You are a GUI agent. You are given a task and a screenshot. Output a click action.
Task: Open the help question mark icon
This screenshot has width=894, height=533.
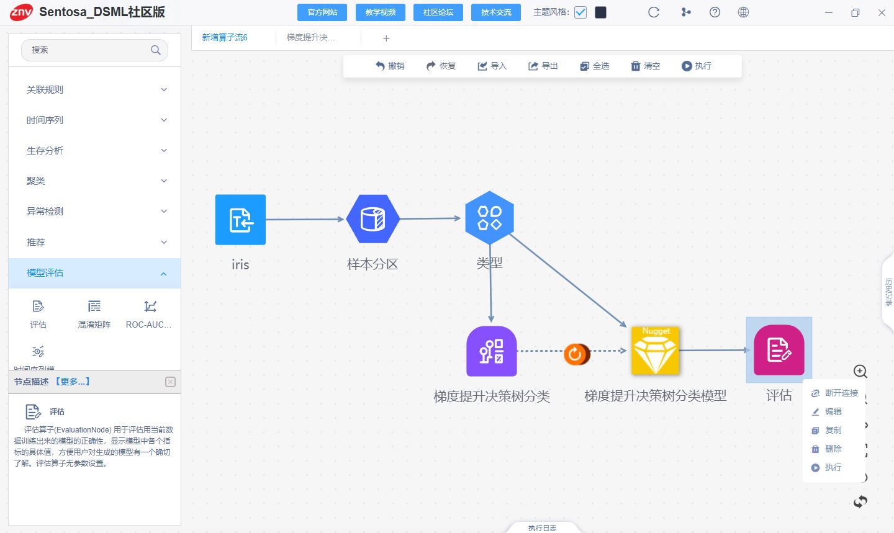click(x=715, y=12)
